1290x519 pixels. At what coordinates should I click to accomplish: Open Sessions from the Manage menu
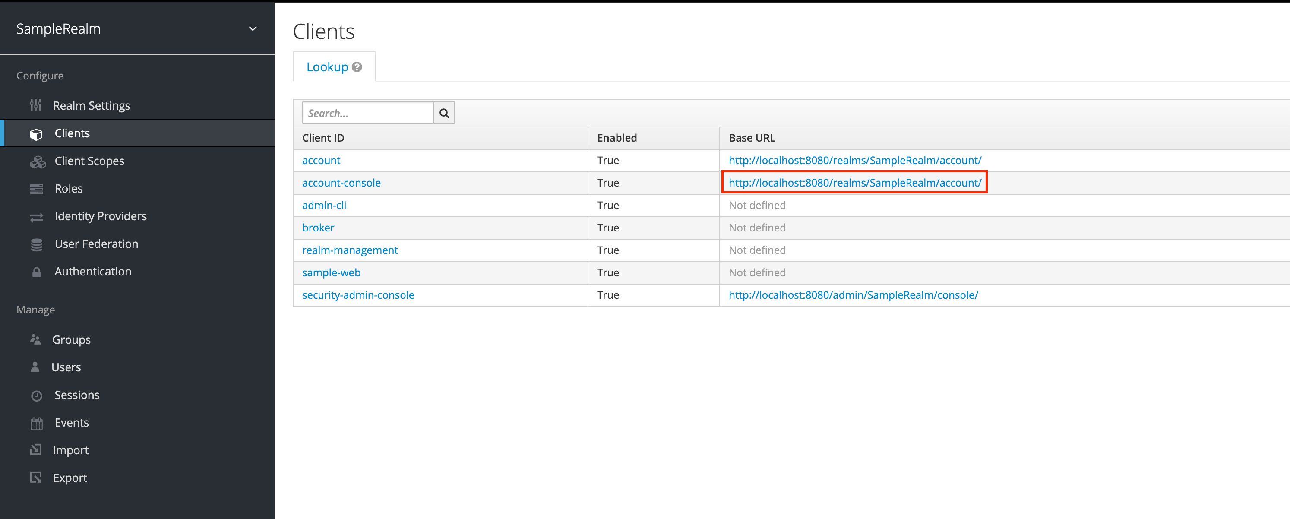point(76,395)
